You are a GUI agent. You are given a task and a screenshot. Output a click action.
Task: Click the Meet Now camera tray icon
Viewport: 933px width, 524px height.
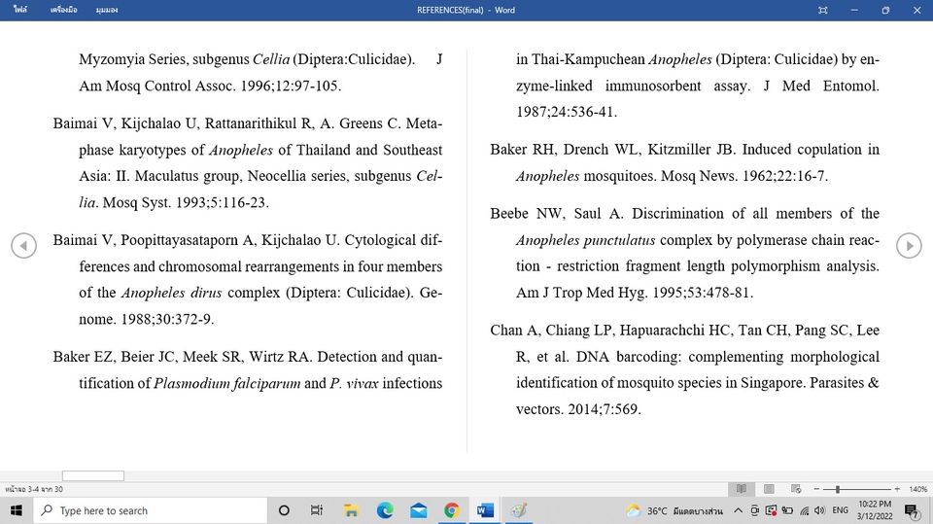[754, 510]
